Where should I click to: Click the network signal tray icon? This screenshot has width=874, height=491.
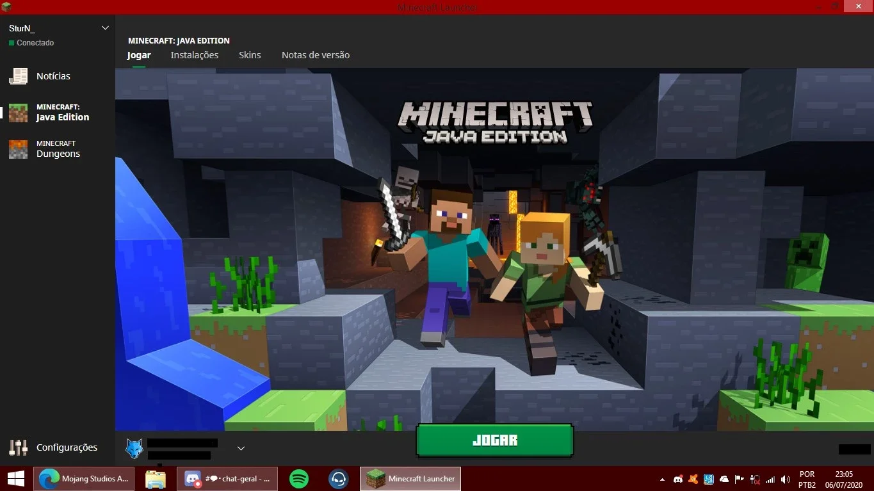(770, 479)
